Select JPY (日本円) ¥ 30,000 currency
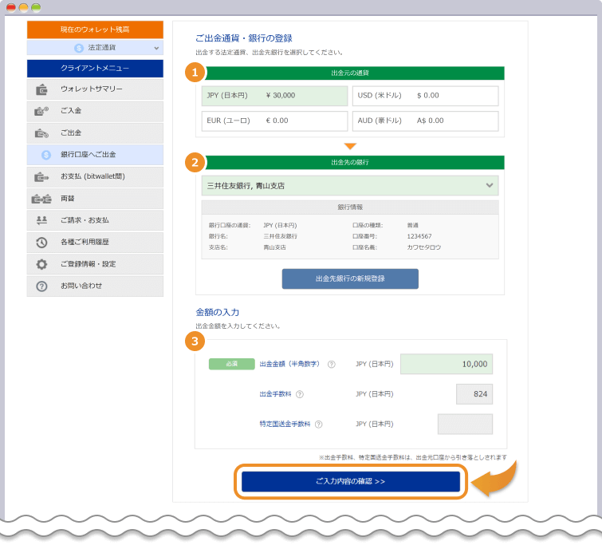 click(x=274, y=96)
